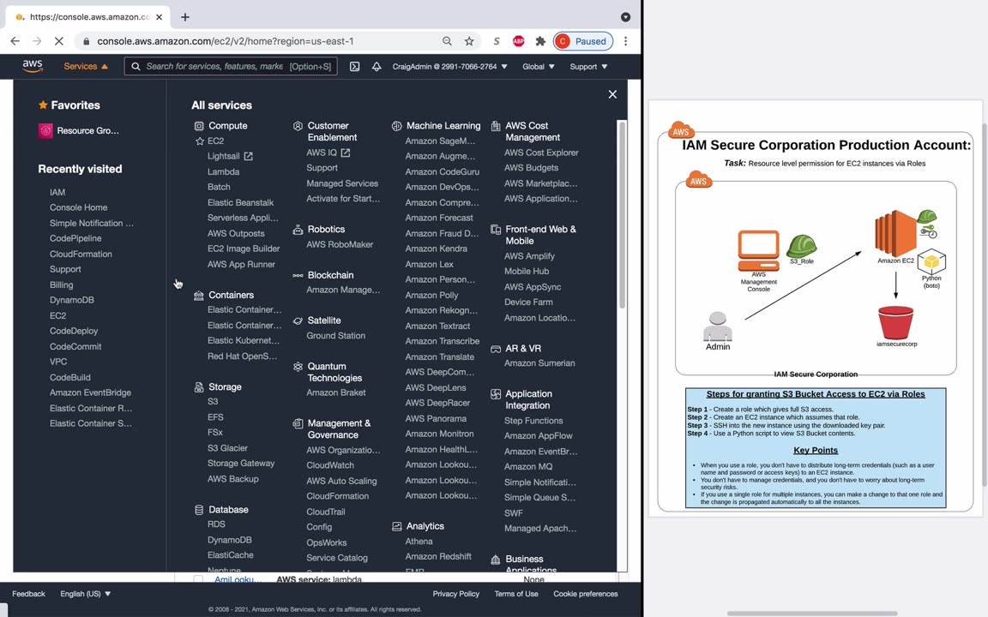Viewport: 988px width, 617px height.
Task: Click the Paused profile button
Action: click(x=583, y=41)
